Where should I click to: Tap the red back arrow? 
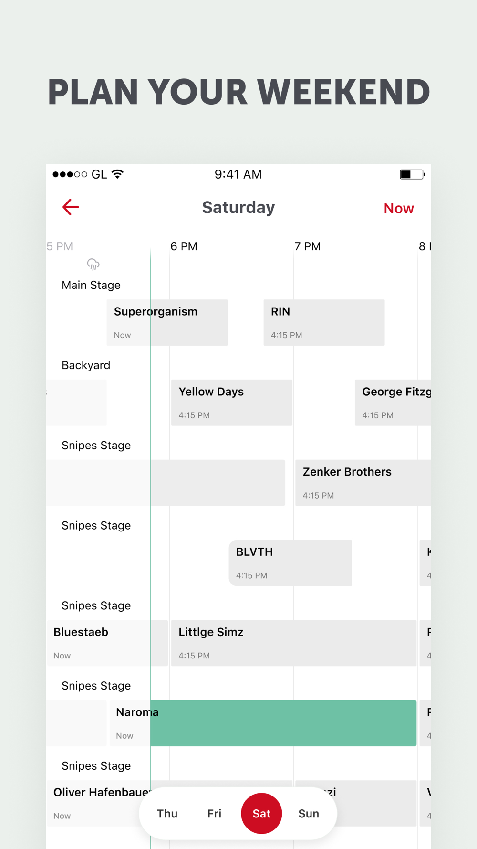click(71, 207)
